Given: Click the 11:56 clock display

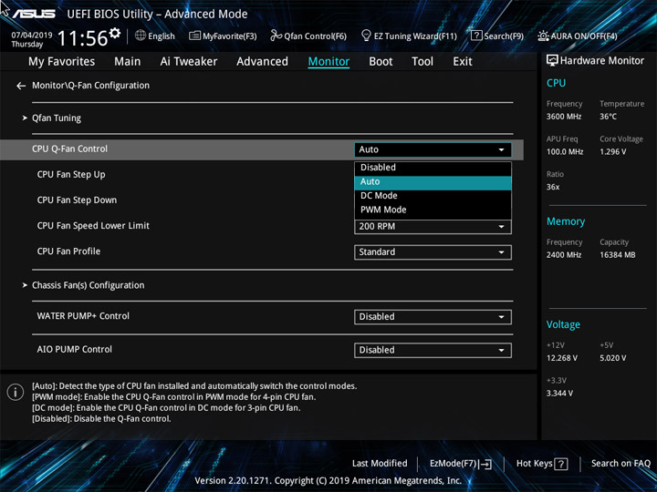Looking at the screenshot, I should pyautogui.click(x=82, y=38).
